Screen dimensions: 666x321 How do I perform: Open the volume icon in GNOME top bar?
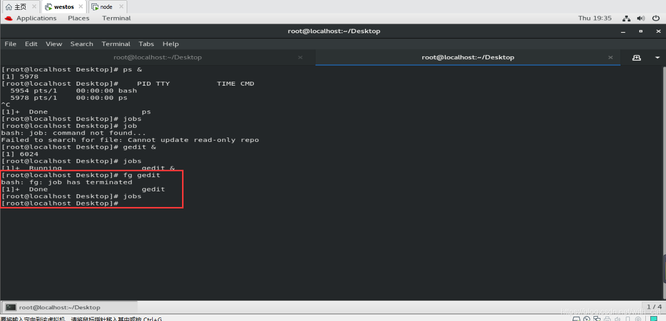(x=641, y=18)
